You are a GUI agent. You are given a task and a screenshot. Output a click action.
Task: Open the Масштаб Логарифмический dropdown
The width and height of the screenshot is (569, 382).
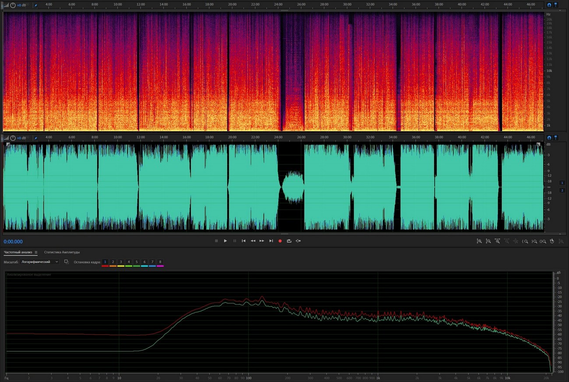tap(40, 262)
